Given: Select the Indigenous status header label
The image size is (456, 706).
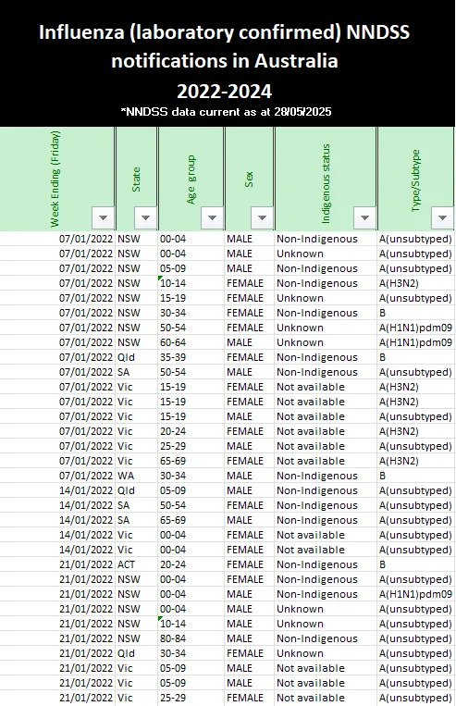Looking at the screenshot, I should click(x=326, y=184).
